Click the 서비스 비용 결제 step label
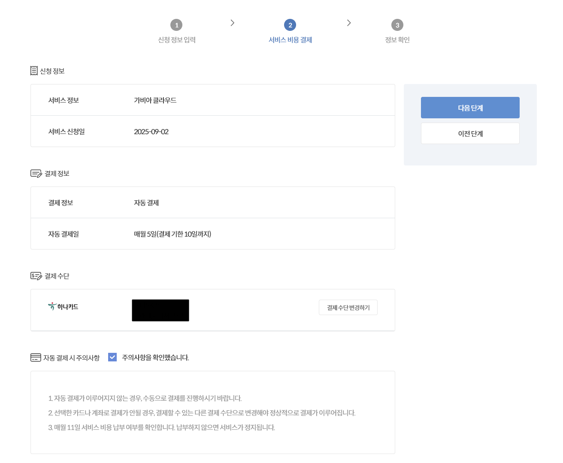Screen dimensions: 563x463 click(x=290, y=40)
